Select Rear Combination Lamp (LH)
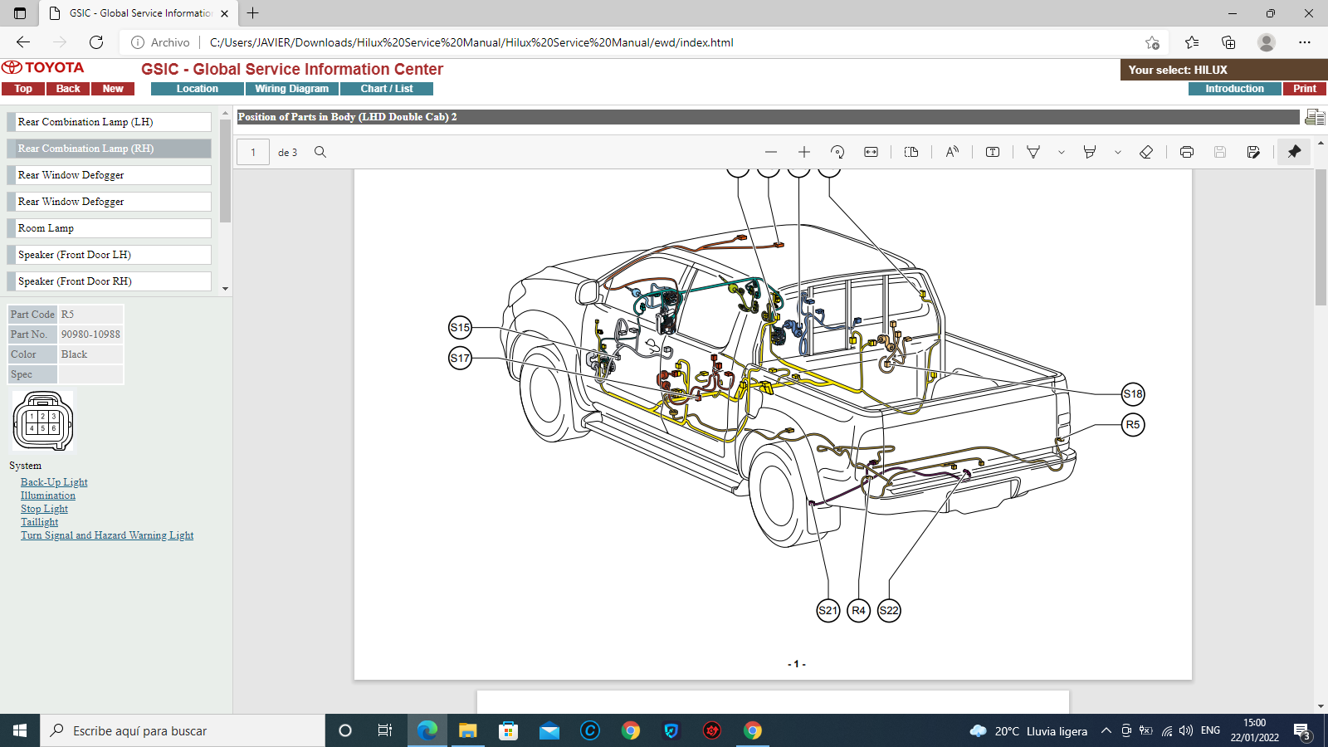Image resolution: width=1328 pixels, height=747 pixels. 109,122
